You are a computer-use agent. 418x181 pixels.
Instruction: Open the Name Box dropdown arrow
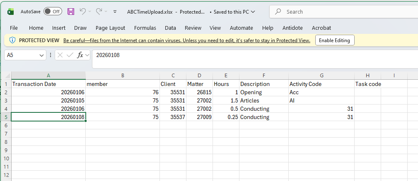(x=41, y=55)
